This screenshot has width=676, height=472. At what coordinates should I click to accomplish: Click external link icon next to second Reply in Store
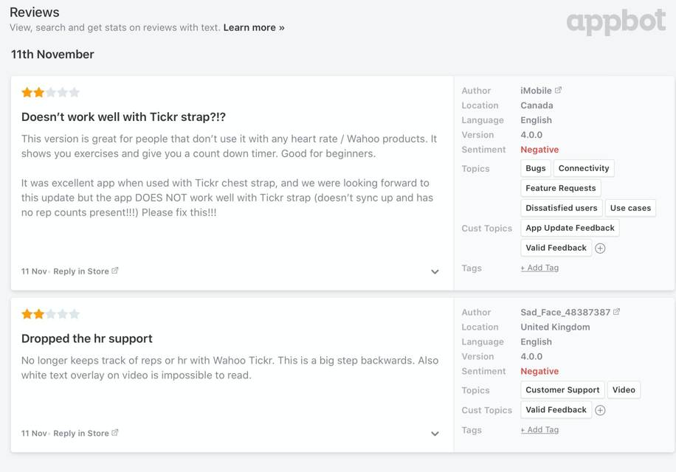point(115,433)
